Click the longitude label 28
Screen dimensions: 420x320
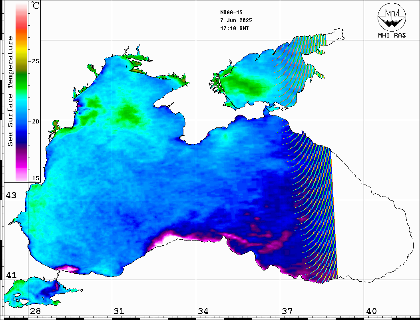tap(35, 311)
